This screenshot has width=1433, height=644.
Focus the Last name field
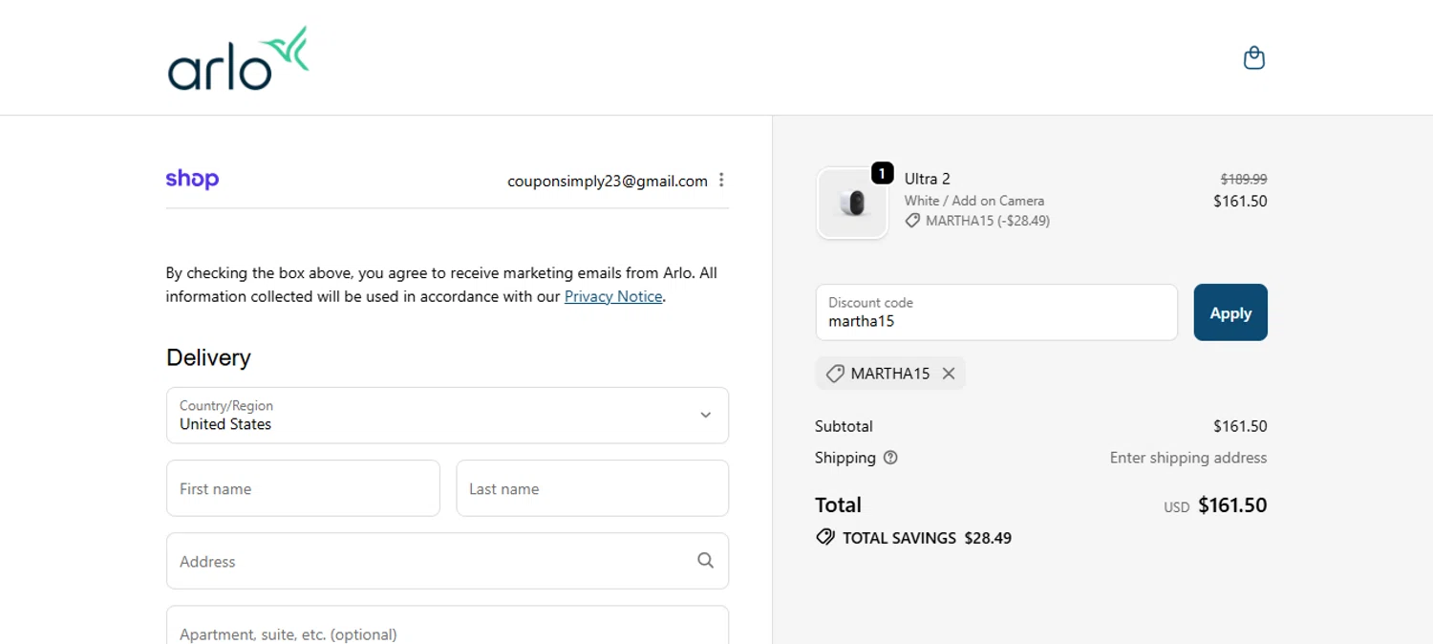[x=592, y=488]
